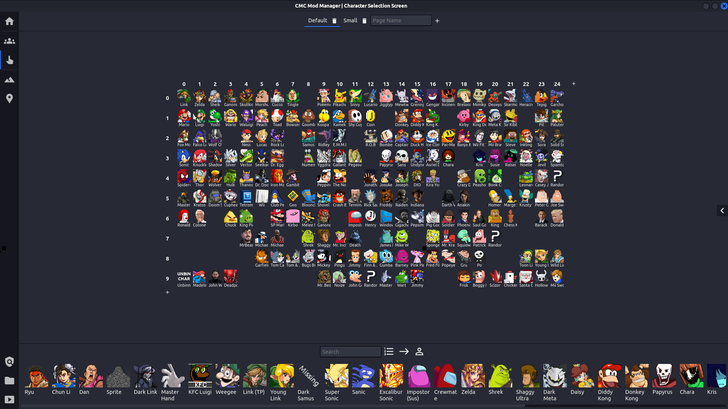Click the arrow icon next to the search box
The image size is (728, 409).
(x=404, y=351)
